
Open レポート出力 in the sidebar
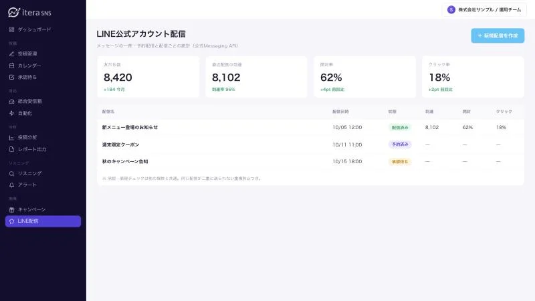click(x=43, y=149)
